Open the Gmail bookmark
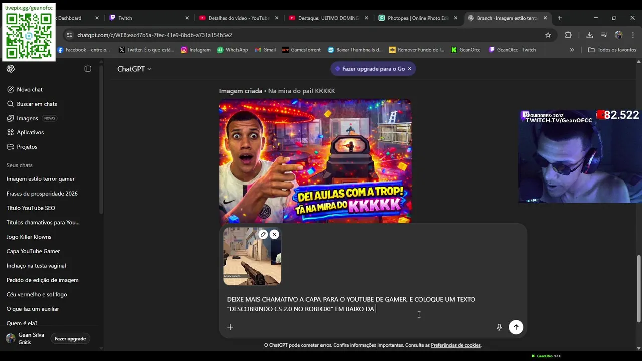This screenshot has width=642, height=361. click(x=265, y=50)
